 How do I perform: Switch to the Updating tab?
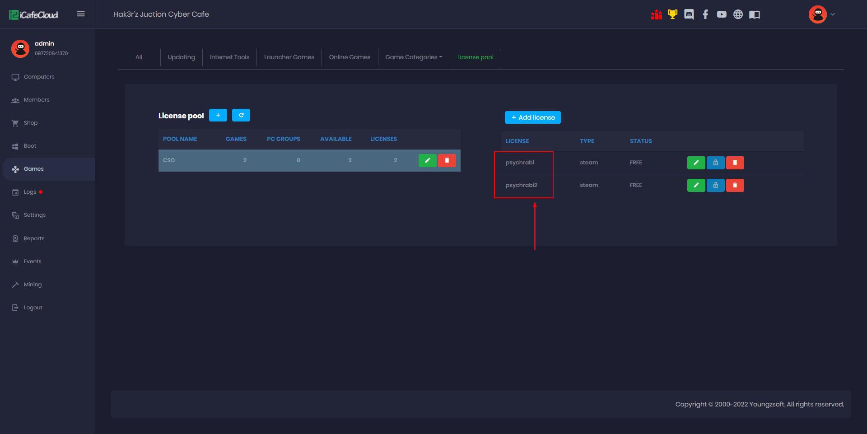pos(182,57)
